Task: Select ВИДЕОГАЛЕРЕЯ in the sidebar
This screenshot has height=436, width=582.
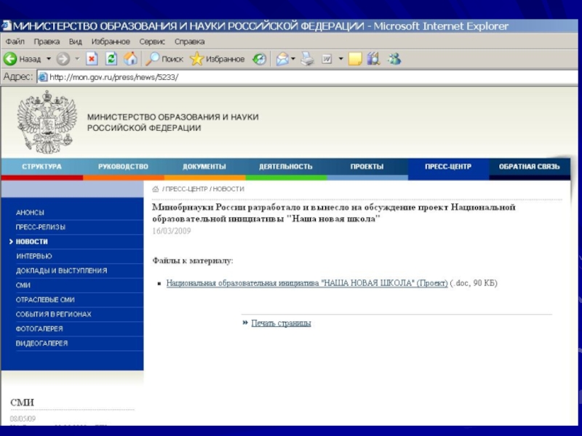Action: click(x=41, y=343)
